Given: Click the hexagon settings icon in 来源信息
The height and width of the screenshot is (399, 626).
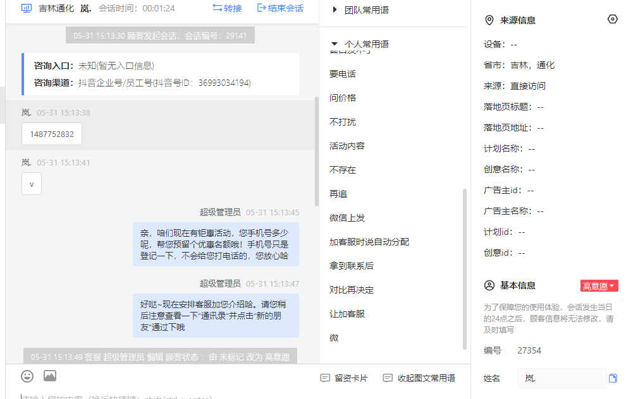Looking at the screenshot, I should (613, 19).
